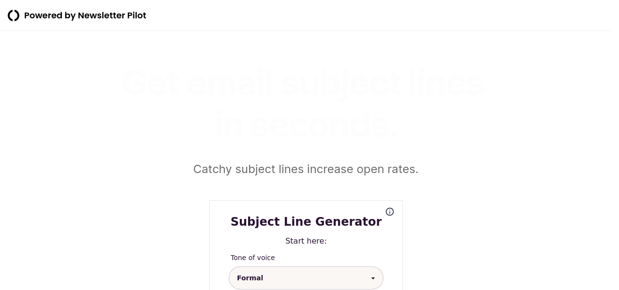This screenshot has width=619, height=290.
Task: Click the small caret arrow in the tone selector
Action: pos(373,278)
